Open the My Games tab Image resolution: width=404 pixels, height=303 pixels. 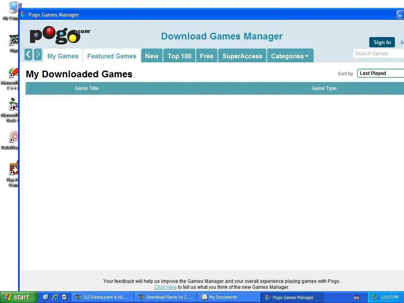point(63,56)
